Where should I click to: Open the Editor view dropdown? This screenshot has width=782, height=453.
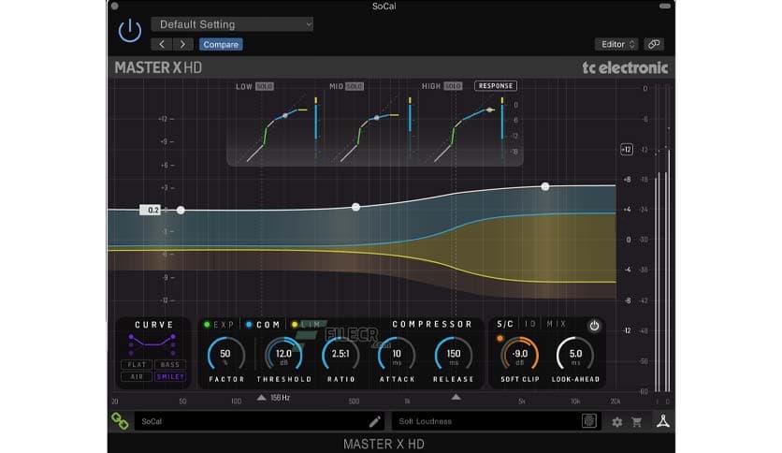pos(616,44)
